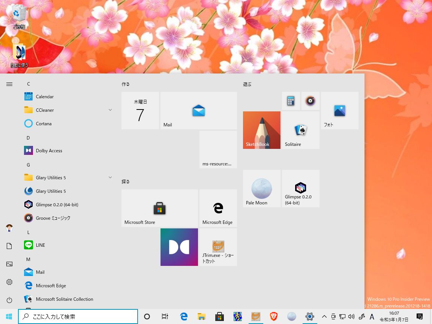The image size is (432, 324).
Task: Open the speaker volume control in the tray
Action: 351,316
